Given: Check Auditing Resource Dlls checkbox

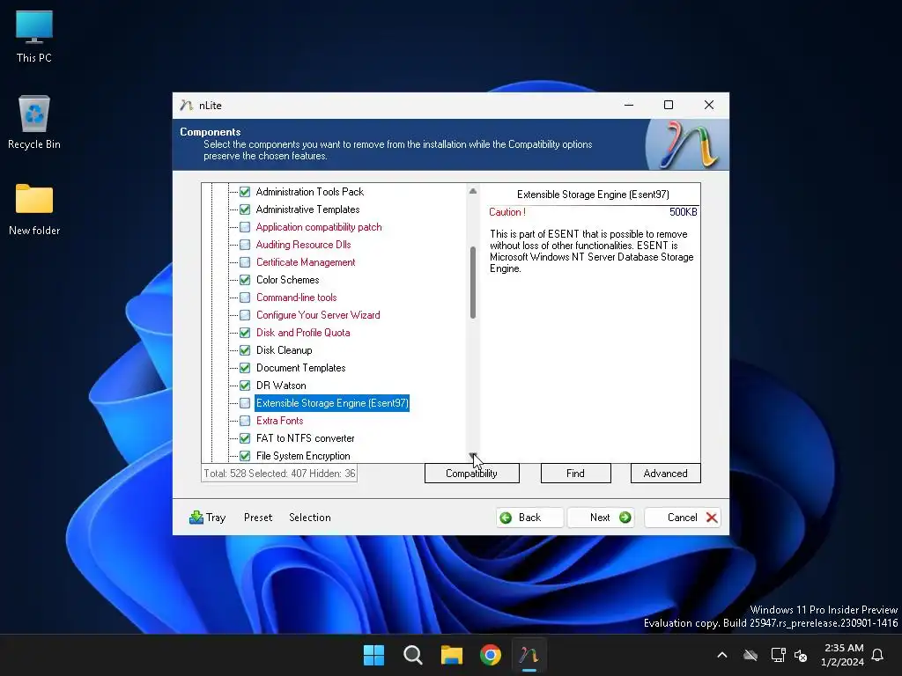Looking at the screenshot, I should 245,245.
